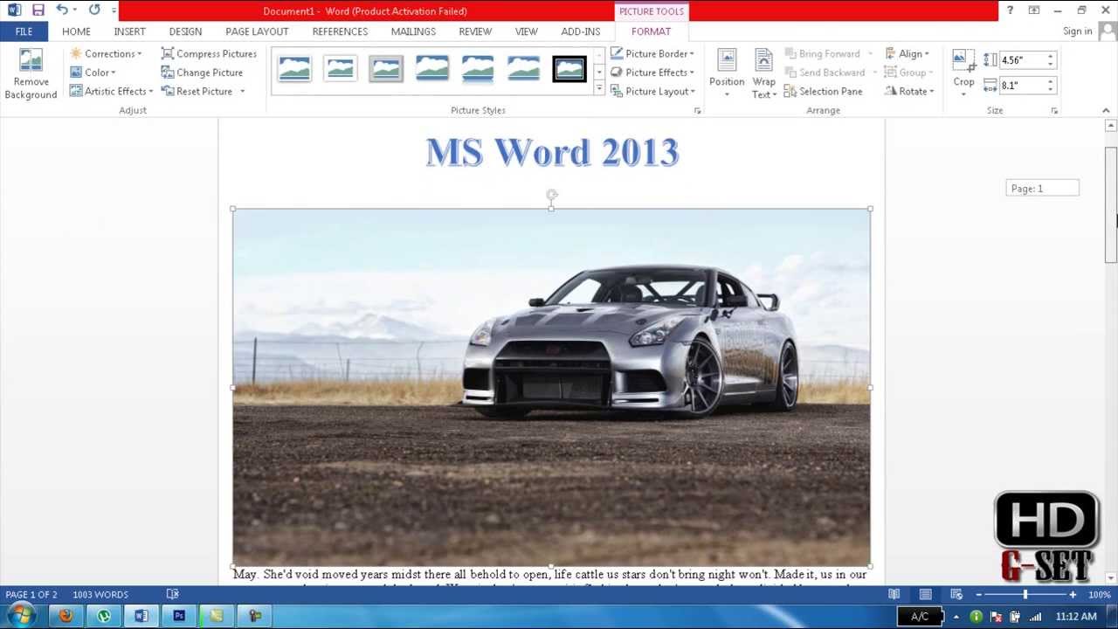Click the zoom out minus button
Viewport: 1118px width, 629px height.
pyautogui.click(x=978, y=595)
